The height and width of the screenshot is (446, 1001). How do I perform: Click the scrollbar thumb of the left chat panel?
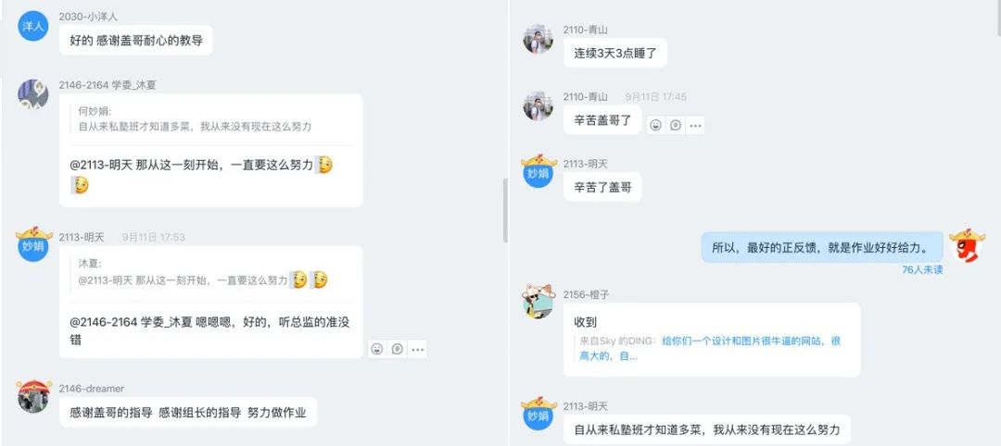point(505,210)
